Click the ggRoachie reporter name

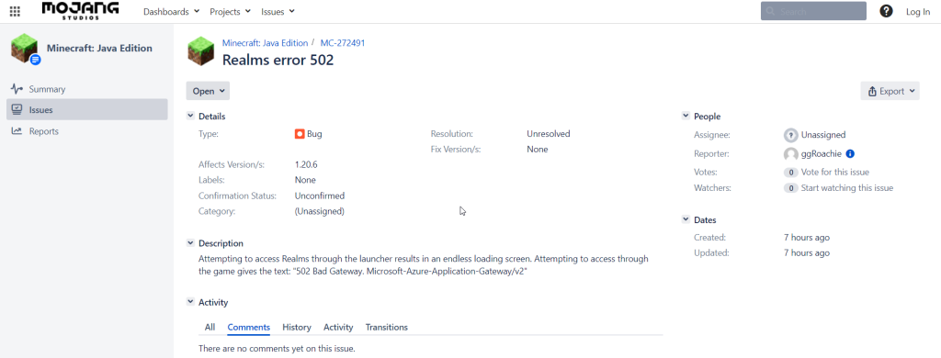822,153
